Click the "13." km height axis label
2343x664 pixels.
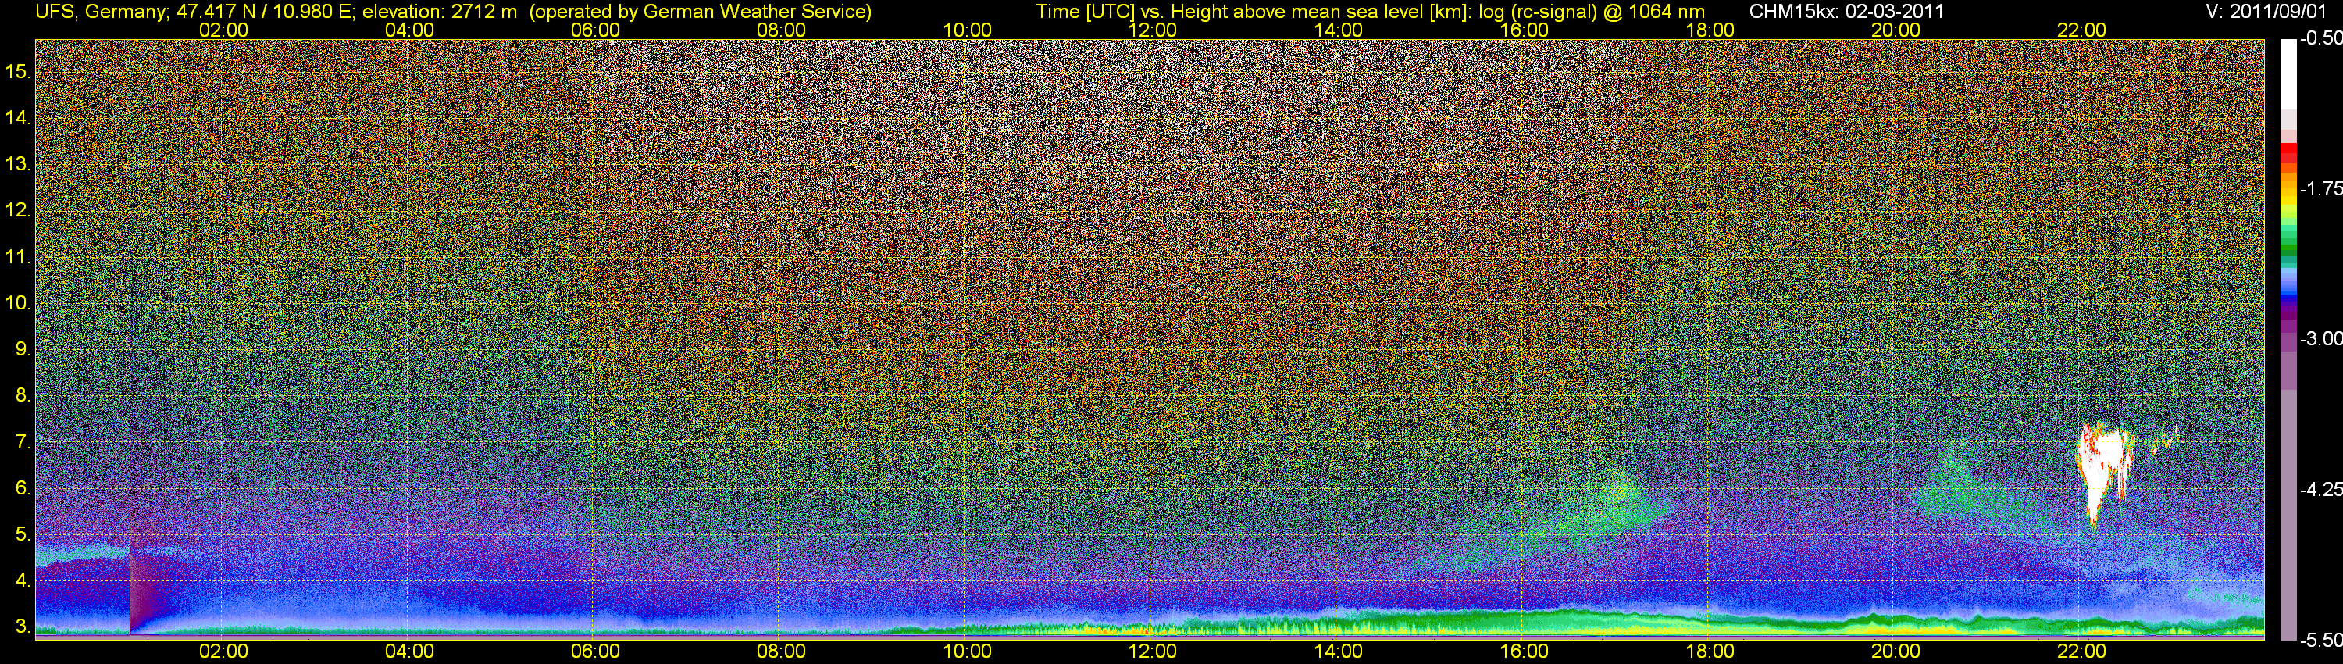[x=18, y=164]
